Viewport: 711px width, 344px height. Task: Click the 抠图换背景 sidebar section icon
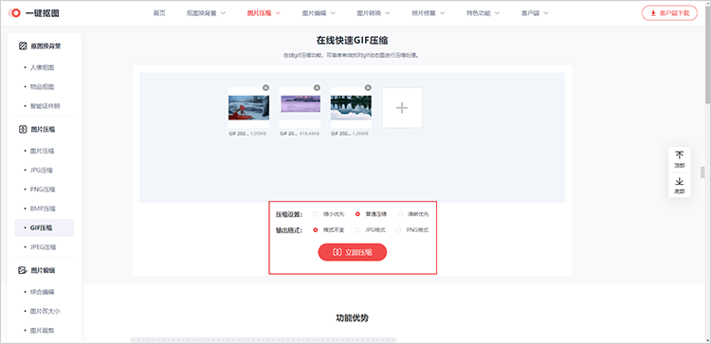click(x=23, y=45)
